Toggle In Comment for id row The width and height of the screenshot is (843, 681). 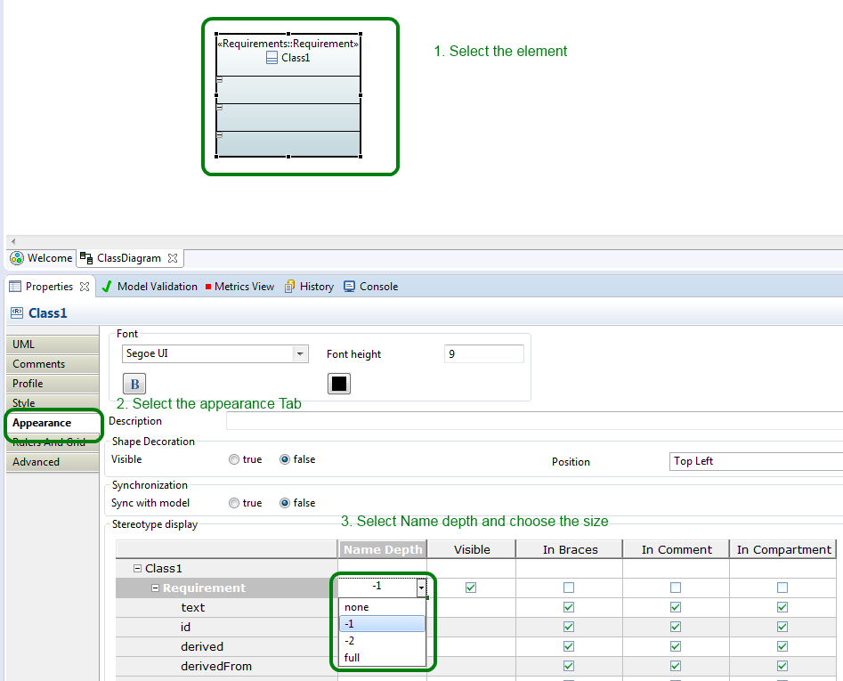[676, 627]
